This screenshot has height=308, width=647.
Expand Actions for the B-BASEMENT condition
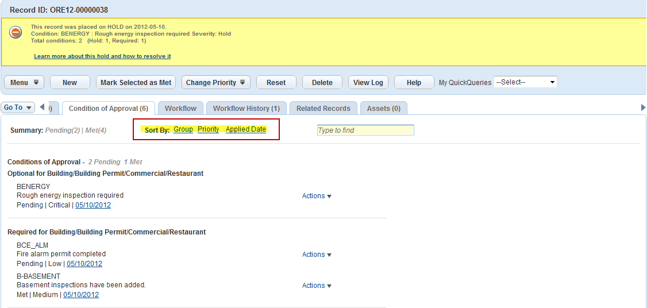pyautogui.click(x=317, y=286)
